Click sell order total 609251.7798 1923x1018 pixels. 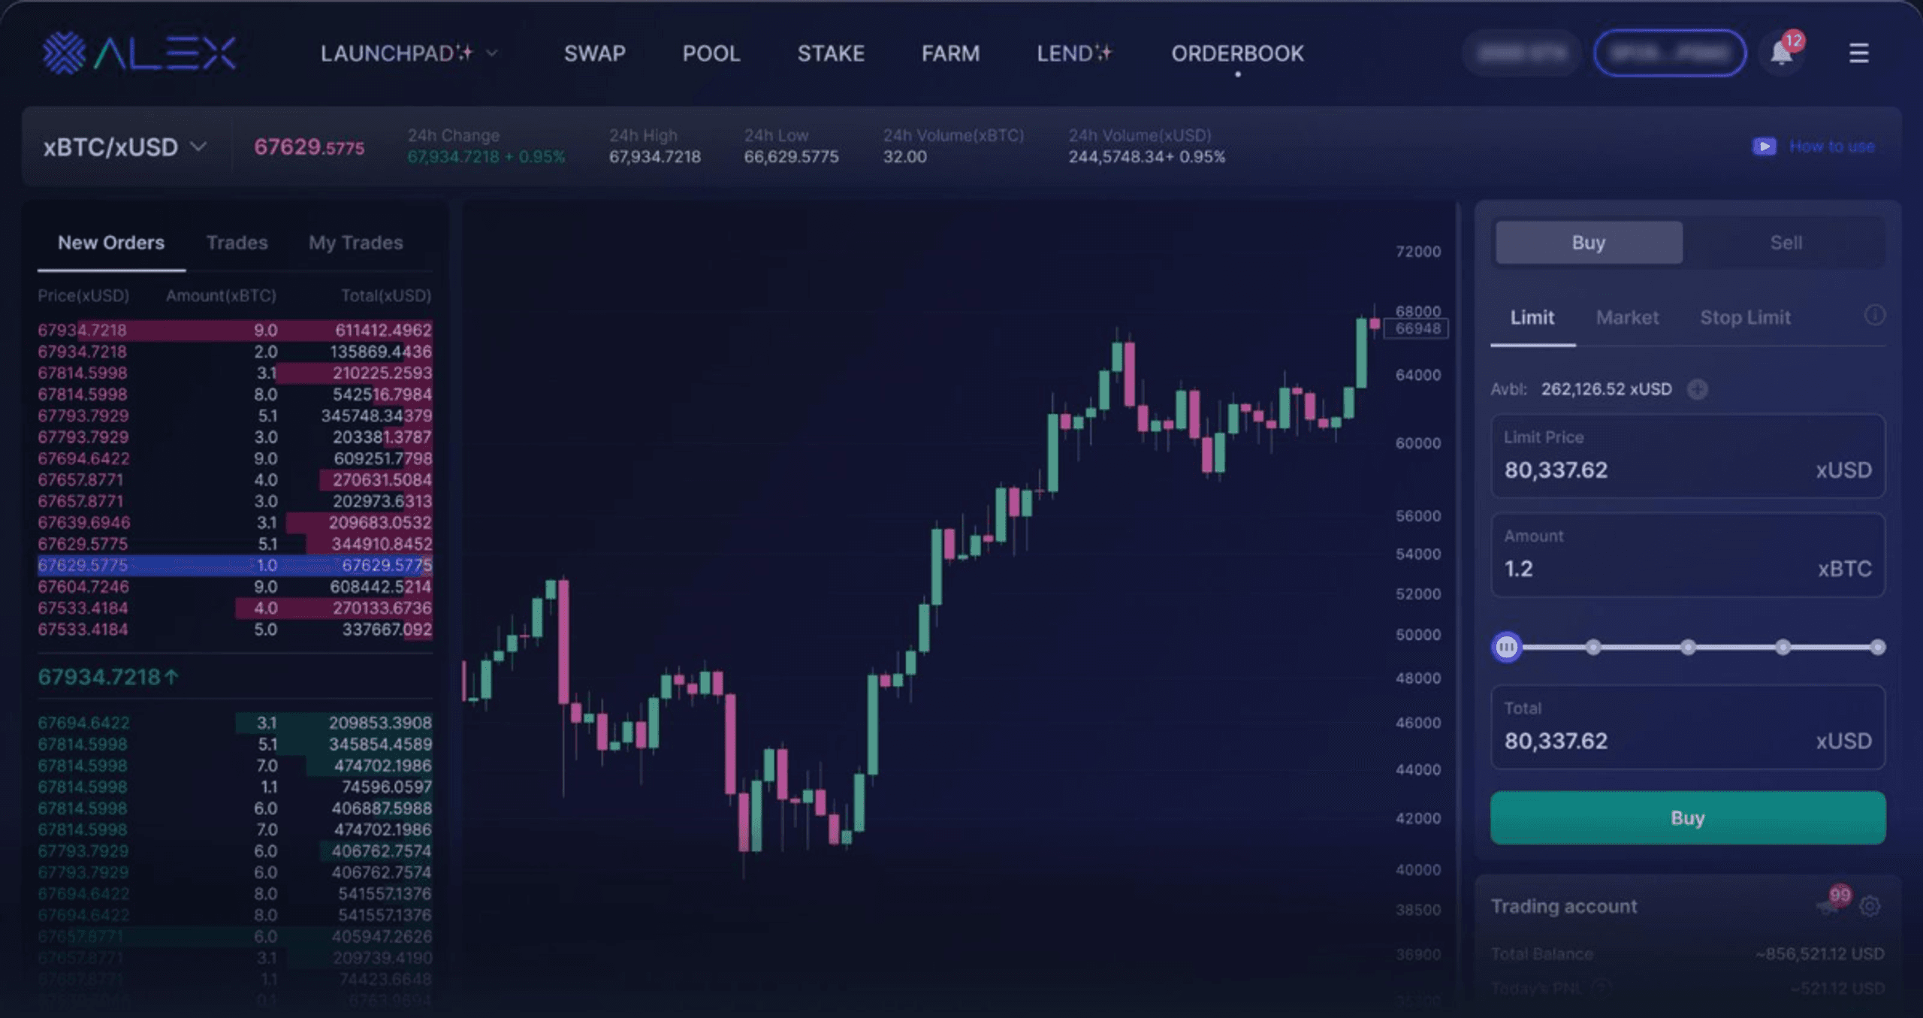coord(382,458)
